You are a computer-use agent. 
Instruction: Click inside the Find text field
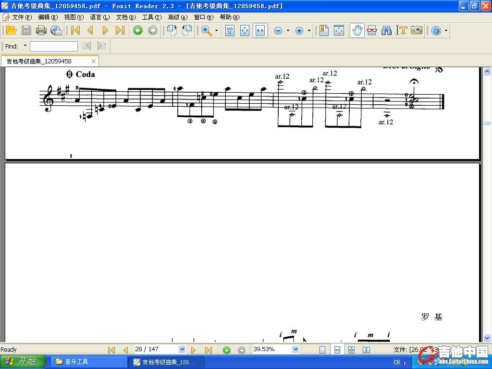(x=54, y=47)
